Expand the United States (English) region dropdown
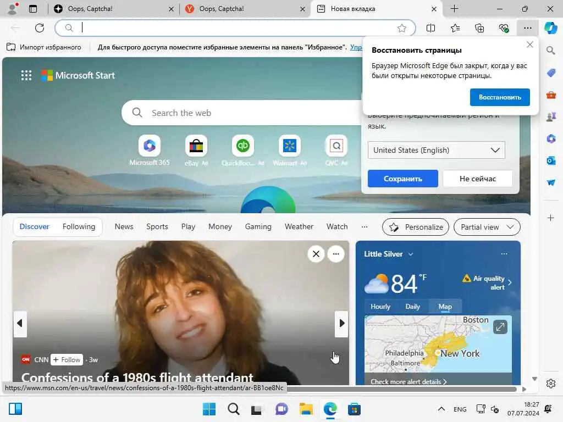The height and width of the screenshot is (422, 563). (436, 150)
